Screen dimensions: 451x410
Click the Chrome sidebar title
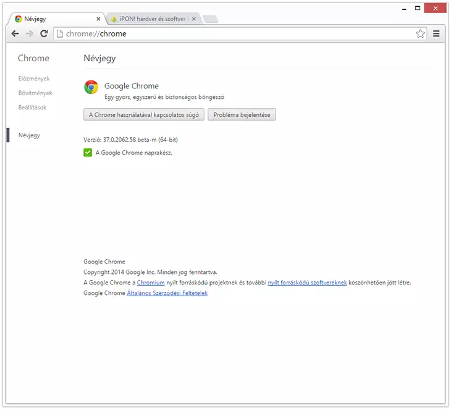pyautogui.click(x=33, y=58)
